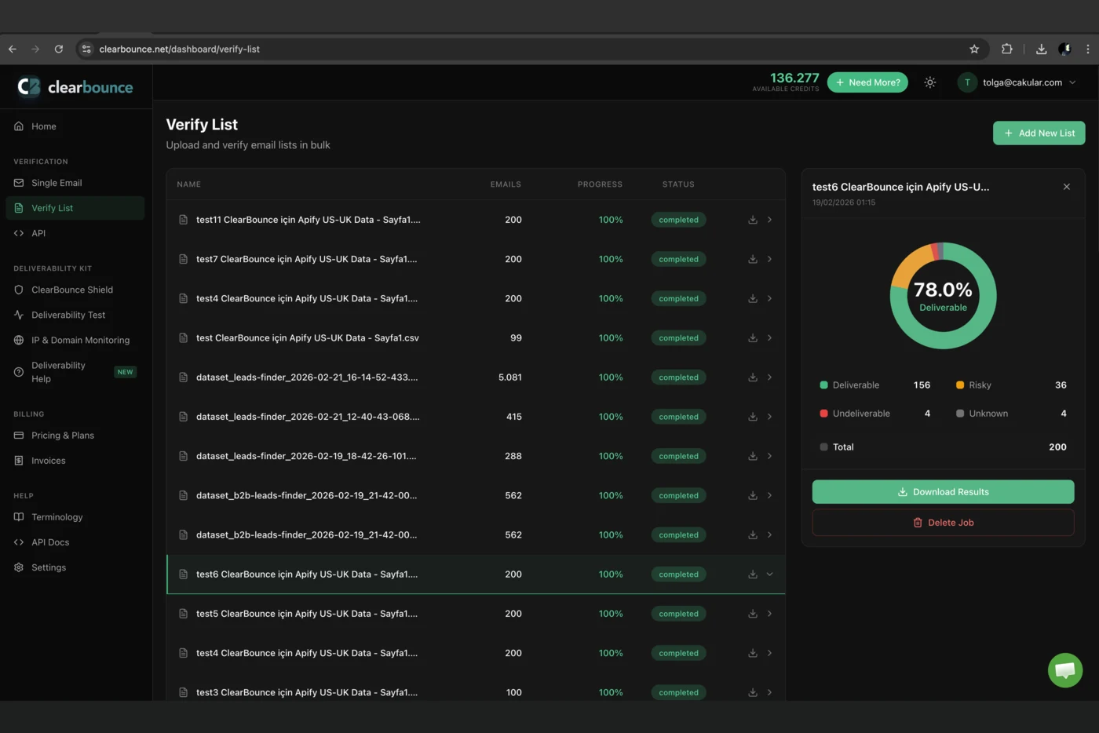Open Terminology help page
The height and width of the screenshot is (733, 1099).
pos(75,517)
